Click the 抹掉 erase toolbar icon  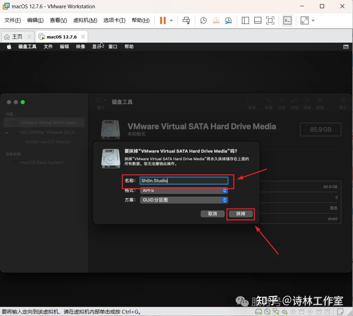(294, 100)
